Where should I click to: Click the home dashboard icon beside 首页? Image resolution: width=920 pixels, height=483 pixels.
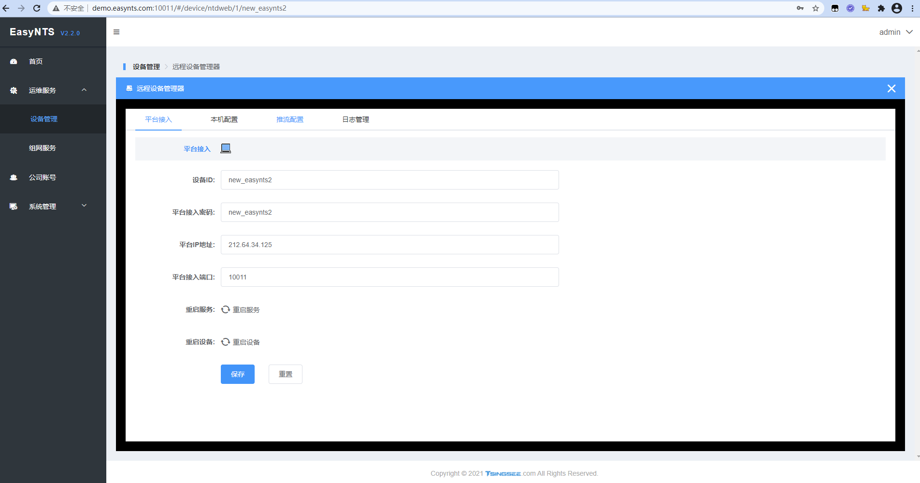[x=14, y=61]
